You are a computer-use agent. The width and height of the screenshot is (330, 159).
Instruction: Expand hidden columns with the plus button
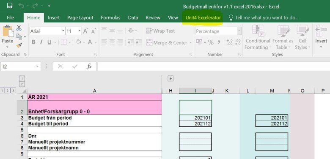[x=170, y=79]
